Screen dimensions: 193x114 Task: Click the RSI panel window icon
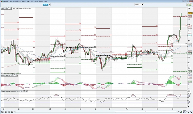(x=24, y=91)
